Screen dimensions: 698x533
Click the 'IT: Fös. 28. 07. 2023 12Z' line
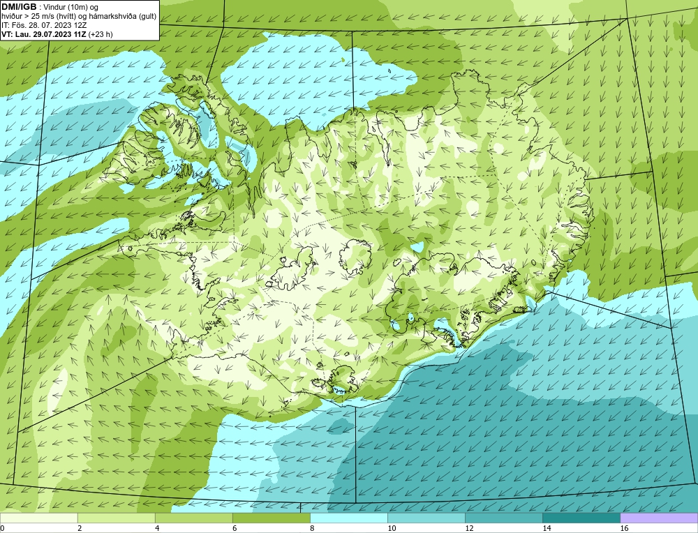pyautogui.click(x=44, y=25)
